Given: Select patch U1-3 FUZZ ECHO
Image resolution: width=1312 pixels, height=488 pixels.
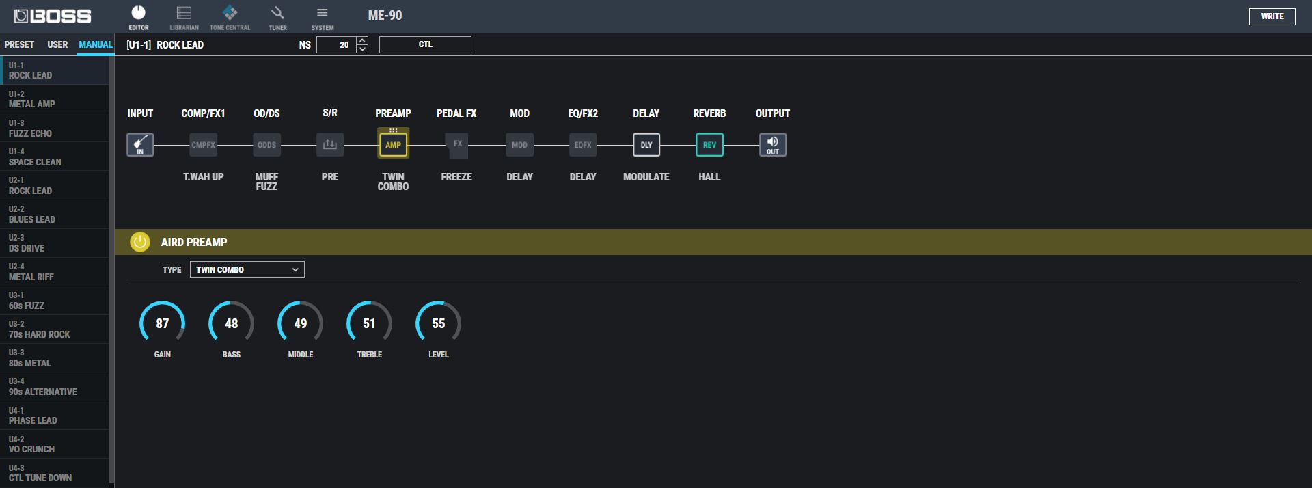Looking at the screenshot, I should [54, 128].
